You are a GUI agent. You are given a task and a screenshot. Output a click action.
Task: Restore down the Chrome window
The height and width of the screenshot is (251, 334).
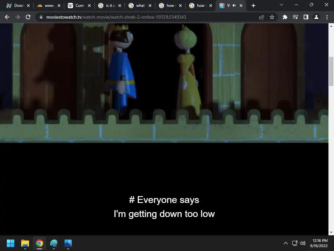(x=311, y=5)
